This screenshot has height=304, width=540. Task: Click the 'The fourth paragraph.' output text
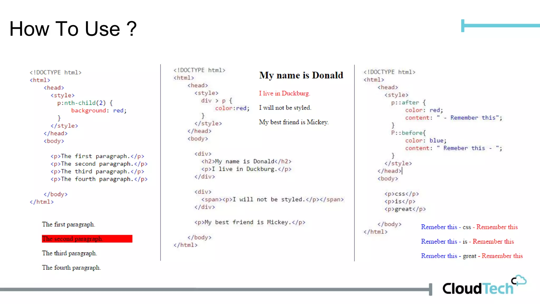(x=71, y=268)
